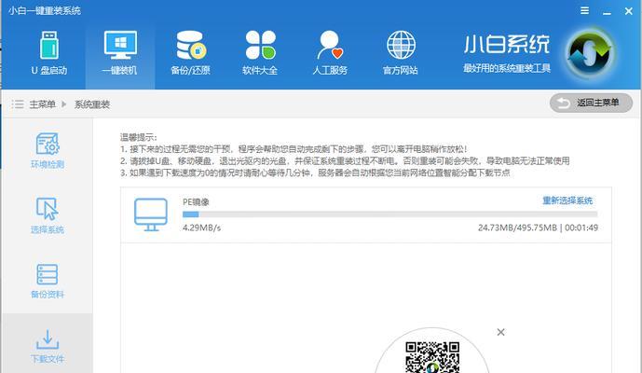
Task: Visit 官方网站 official website
Action: point(401,53)
